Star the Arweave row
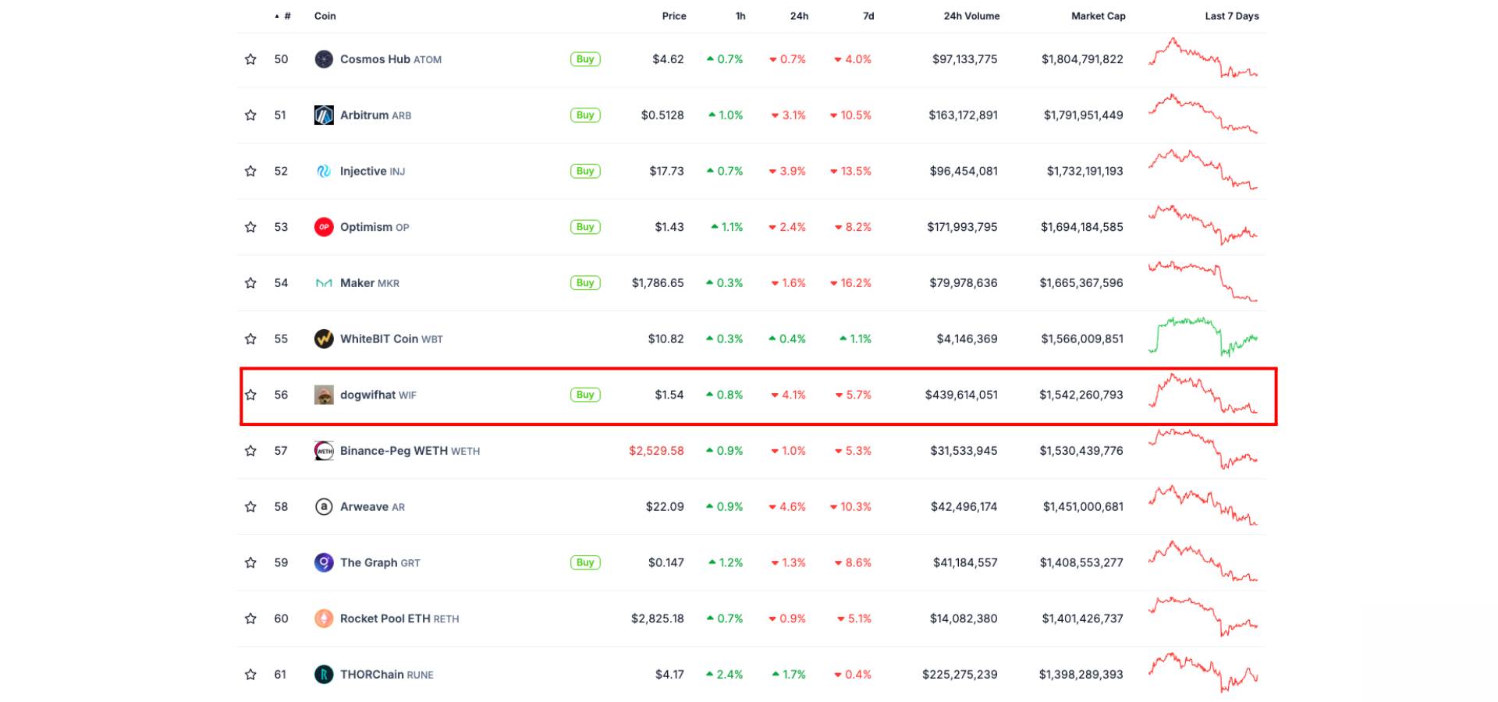This screenshot has width=1498, height=702. click(x=250, y=507)
